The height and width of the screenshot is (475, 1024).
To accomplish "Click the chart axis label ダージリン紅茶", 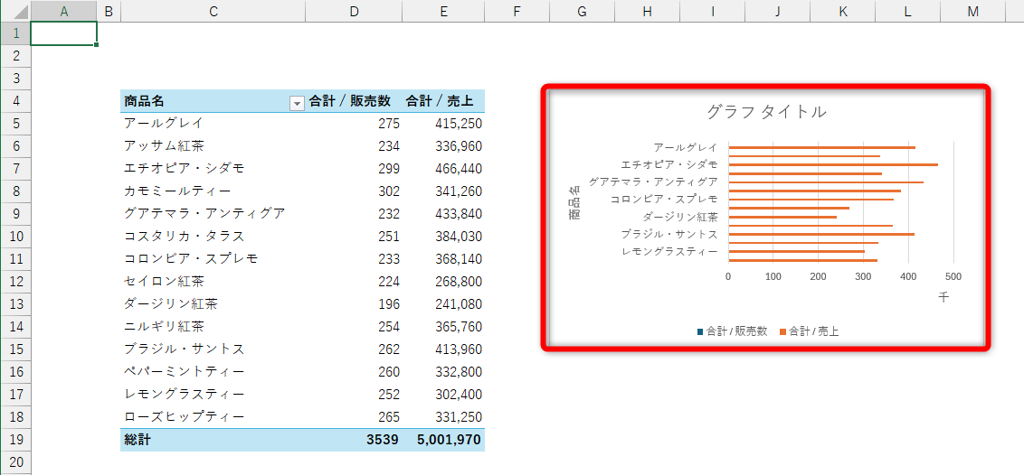I will coord(680,217).
